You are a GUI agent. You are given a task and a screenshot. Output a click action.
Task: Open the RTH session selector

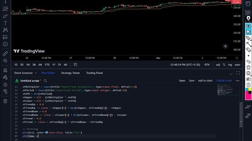point(207,65)
